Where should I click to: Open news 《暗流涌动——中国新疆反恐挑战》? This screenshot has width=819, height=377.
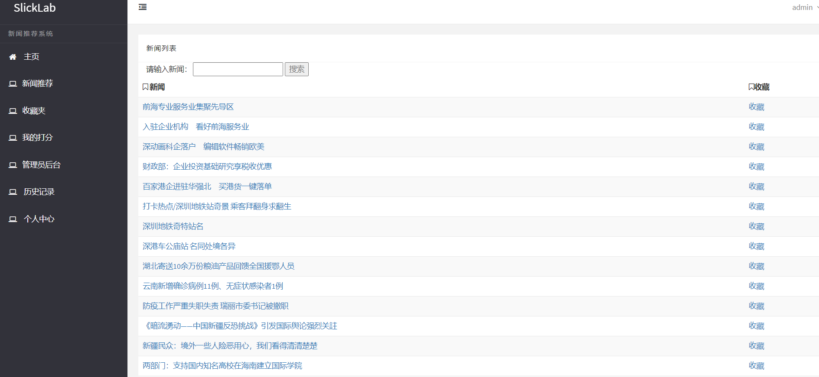(x=240, y=326)
